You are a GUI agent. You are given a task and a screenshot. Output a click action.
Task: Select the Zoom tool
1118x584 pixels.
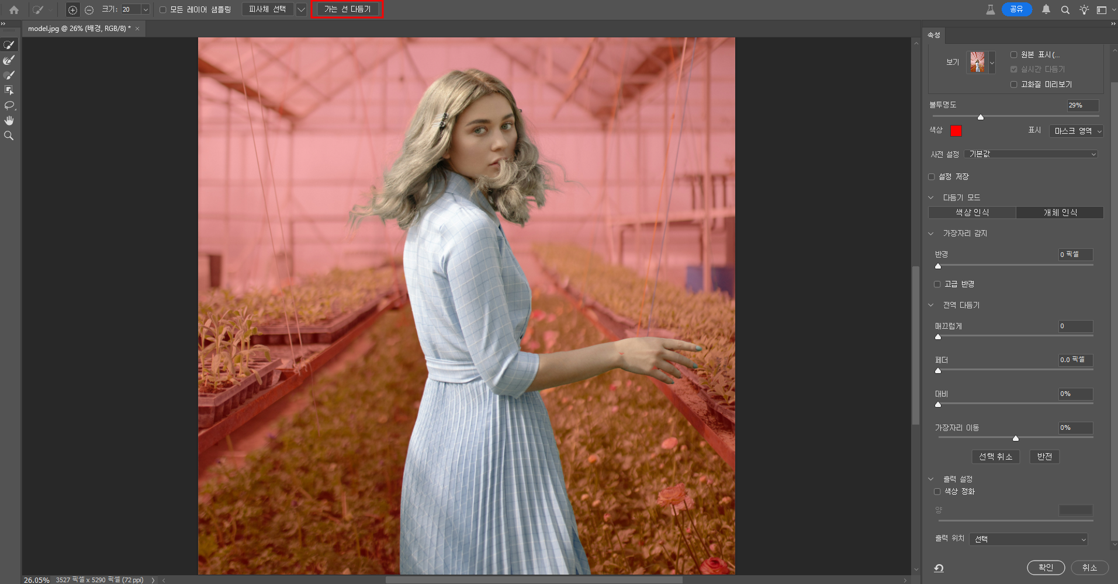tap(9, 135)
